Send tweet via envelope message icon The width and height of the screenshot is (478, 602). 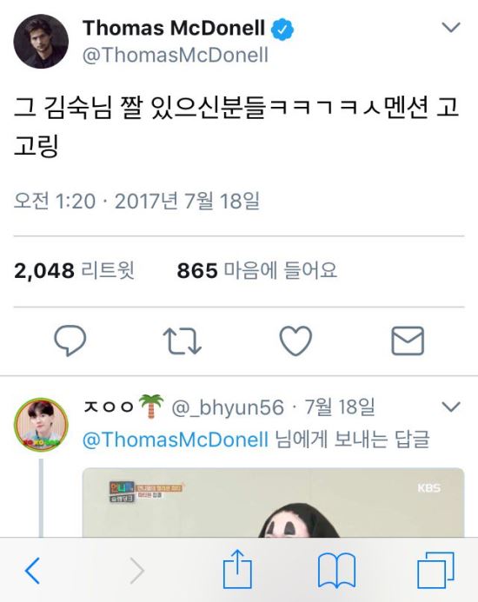click(408, 341)
